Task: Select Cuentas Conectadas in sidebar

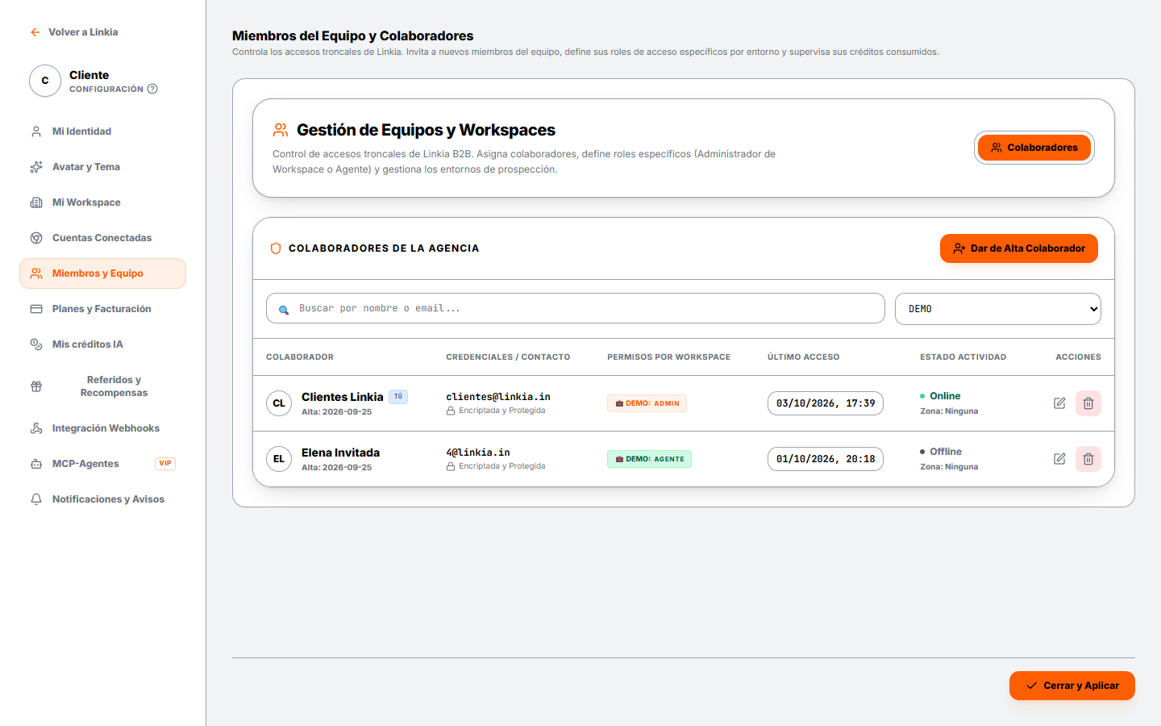Action: (x=102, y=238)
